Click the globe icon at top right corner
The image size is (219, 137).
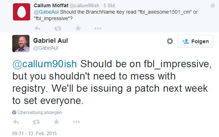[x=213, y=6]
